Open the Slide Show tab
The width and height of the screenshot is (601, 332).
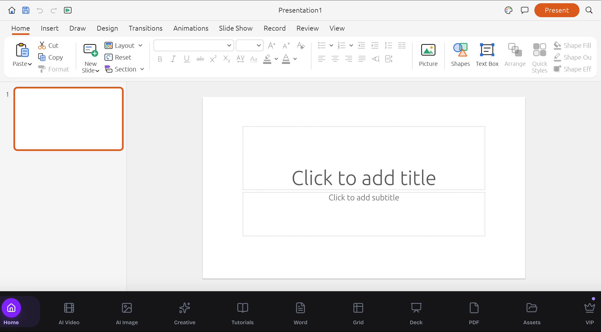pyautogui.click(x=236, y=28)
